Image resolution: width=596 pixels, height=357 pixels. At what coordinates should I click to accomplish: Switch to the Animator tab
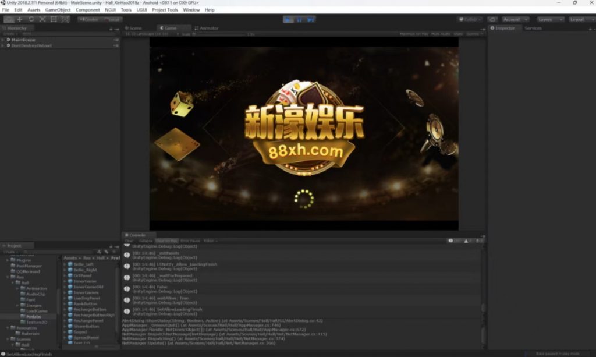coord(207,28)
